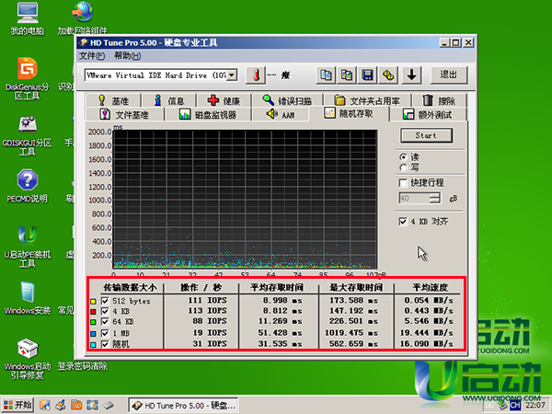Viewport: 552px width, 414px height.
Task: Click the green swatch for 64 KB
Action: click(93, 323)
